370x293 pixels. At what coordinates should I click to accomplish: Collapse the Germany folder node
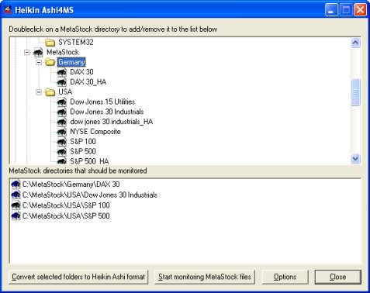[x=39, y=62]
